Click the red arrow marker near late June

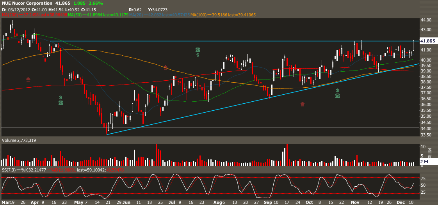(166, 67)
